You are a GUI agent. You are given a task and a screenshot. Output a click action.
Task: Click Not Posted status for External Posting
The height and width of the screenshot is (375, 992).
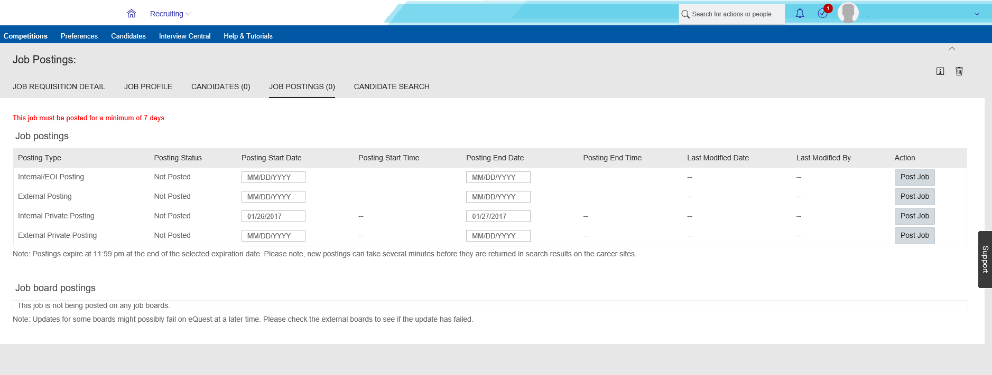(172, 196)
